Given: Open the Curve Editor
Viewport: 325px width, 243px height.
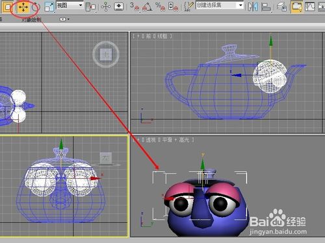Looking at the screenshot, I should pyautogui.click(x=310, y=6).
